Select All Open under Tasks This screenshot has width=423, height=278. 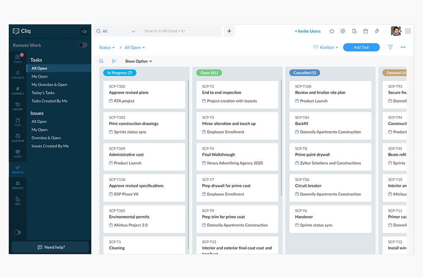tap(59, 68)
